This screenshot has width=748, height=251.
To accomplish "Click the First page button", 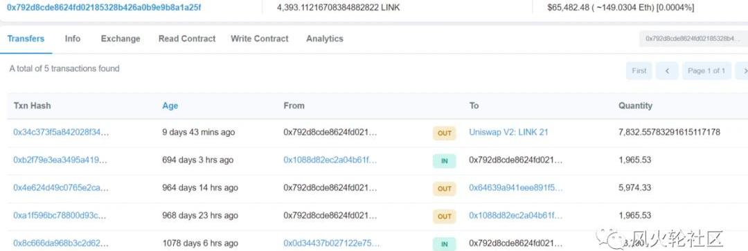I will pyautogui.click(x=639, y=71).
